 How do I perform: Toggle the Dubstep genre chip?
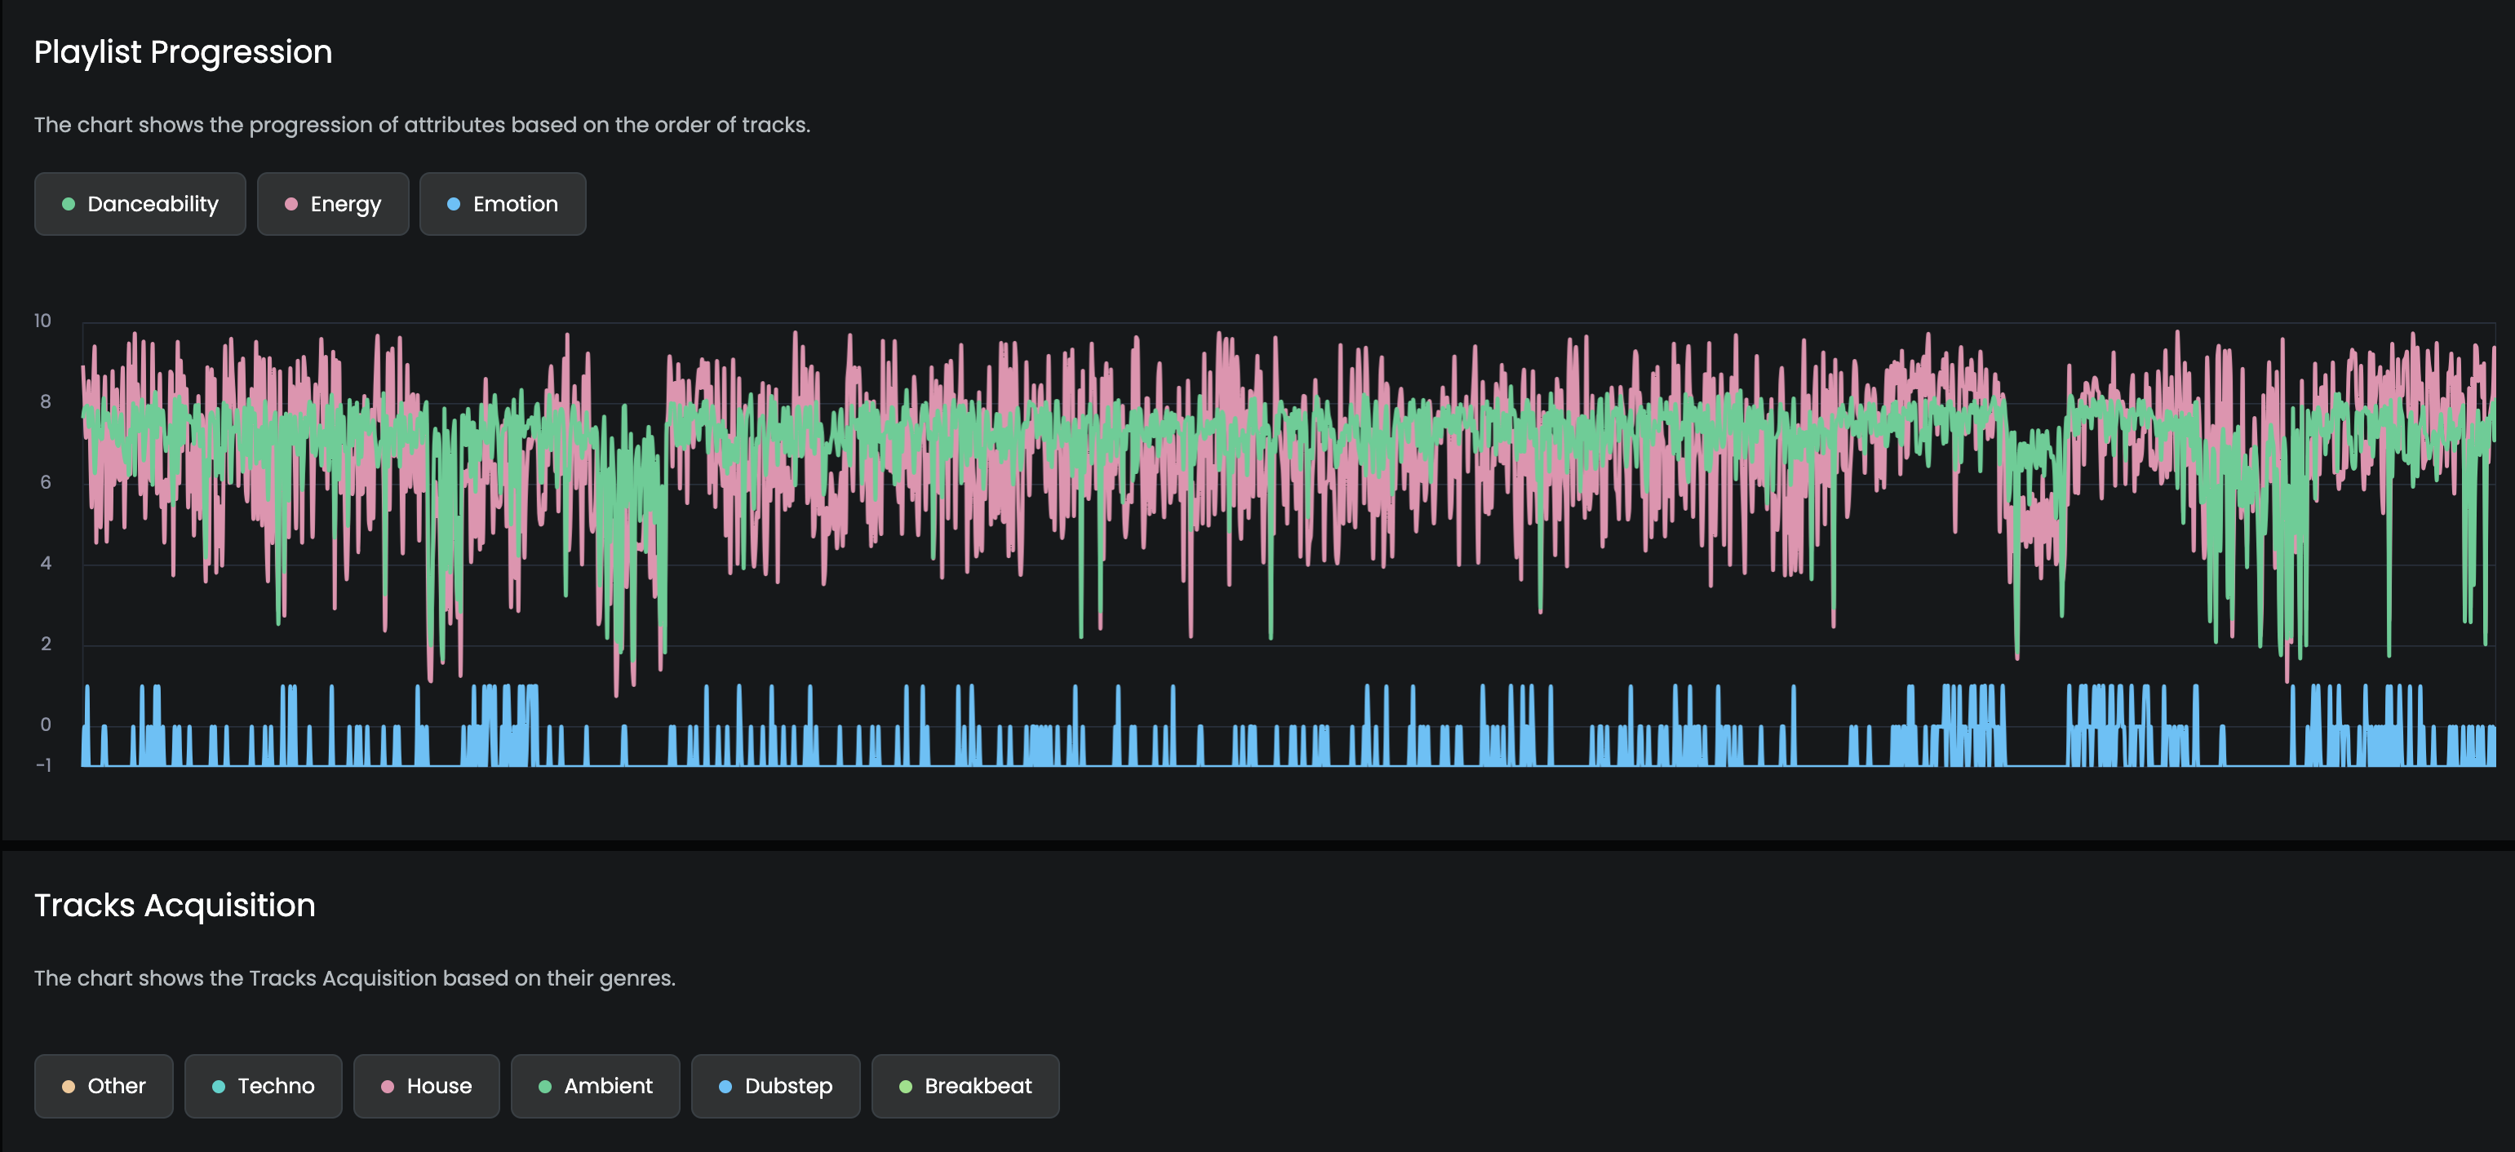point(776,1086)
